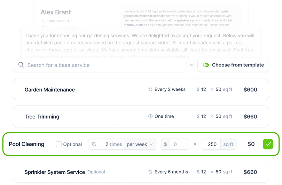Click the phone icon under Alex Brant

pyautogui.click(x=43, y=21)
